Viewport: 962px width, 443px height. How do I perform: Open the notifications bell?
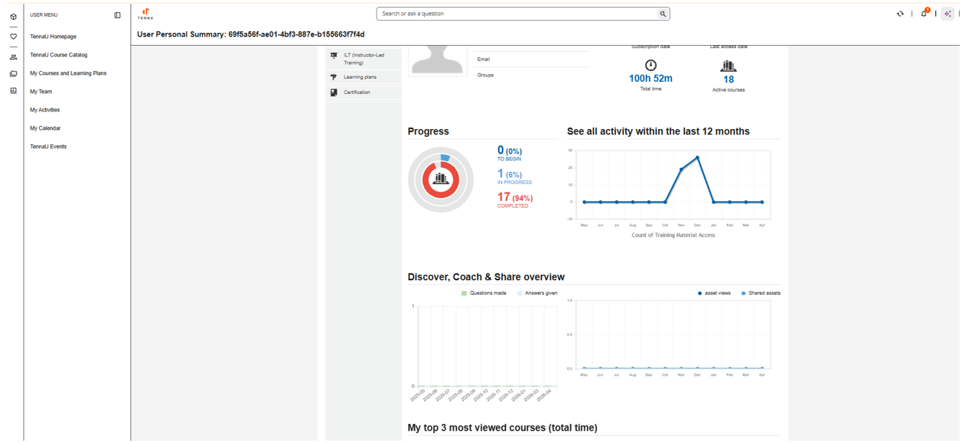(x=924, y=14)
